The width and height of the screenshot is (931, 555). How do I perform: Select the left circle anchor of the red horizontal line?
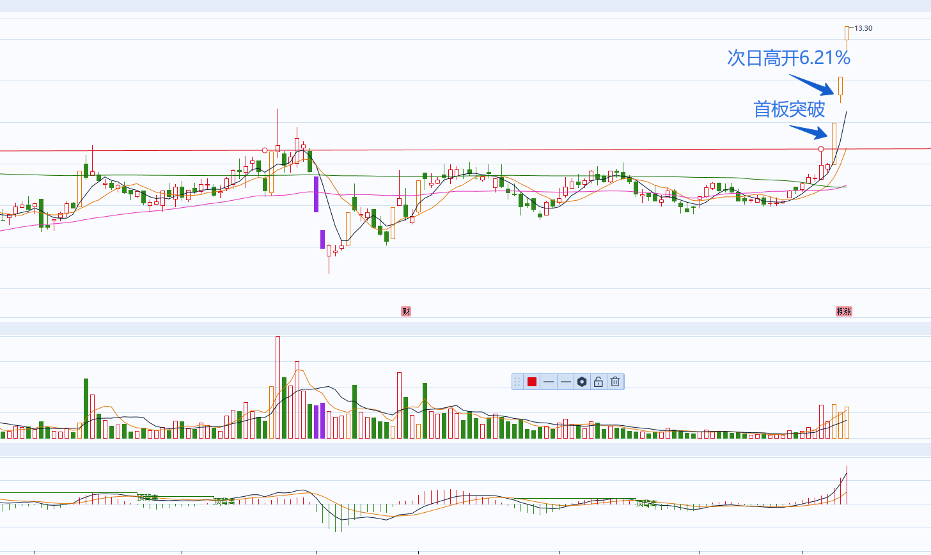265,150
